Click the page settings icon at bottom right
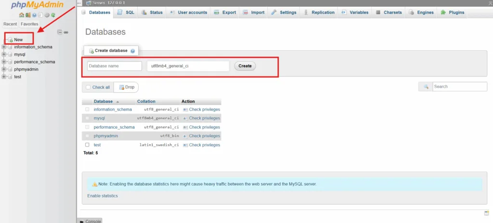Image resolution: width=493 pixels, height=223 pixels. tap(486, 213)
